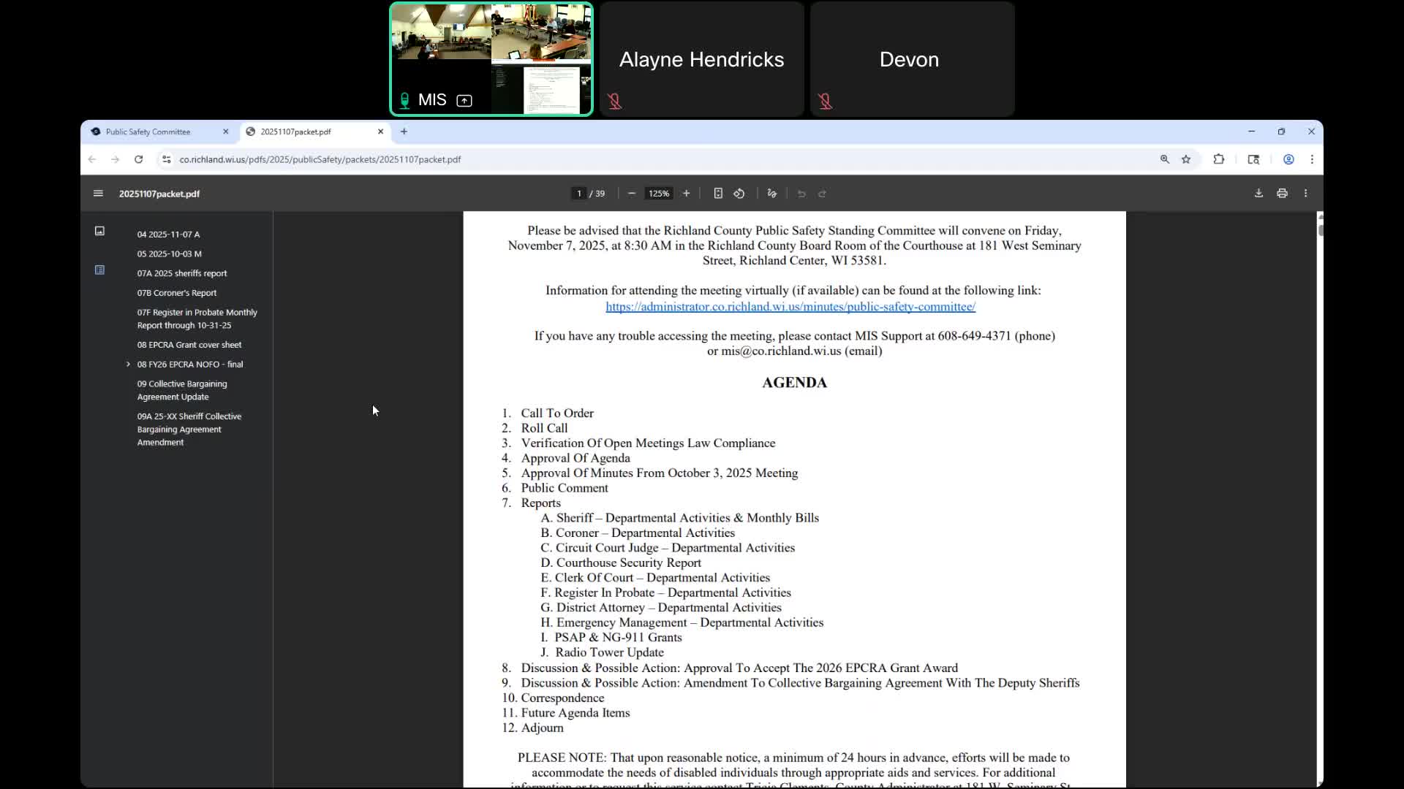This screenshot has height=789, width=1404.
Task: Print the PDF document
Action: pyautogui.click(x=1282, y=194)
